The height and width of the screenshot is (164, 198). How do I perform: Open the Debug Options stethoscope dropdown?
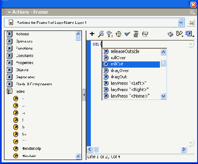180,34
